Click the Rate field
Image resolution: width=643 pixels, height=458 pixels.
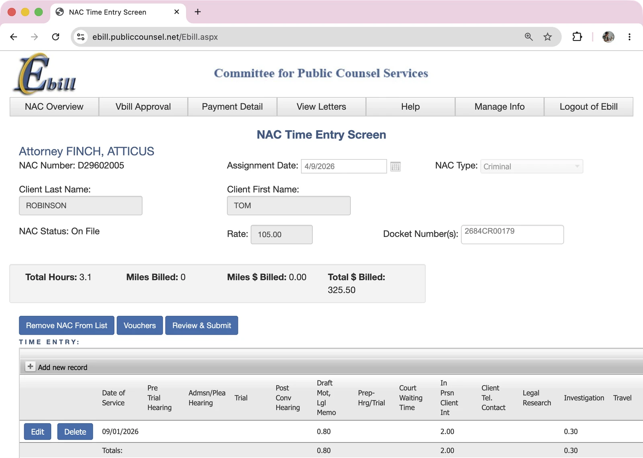click(x=282, y=235)
